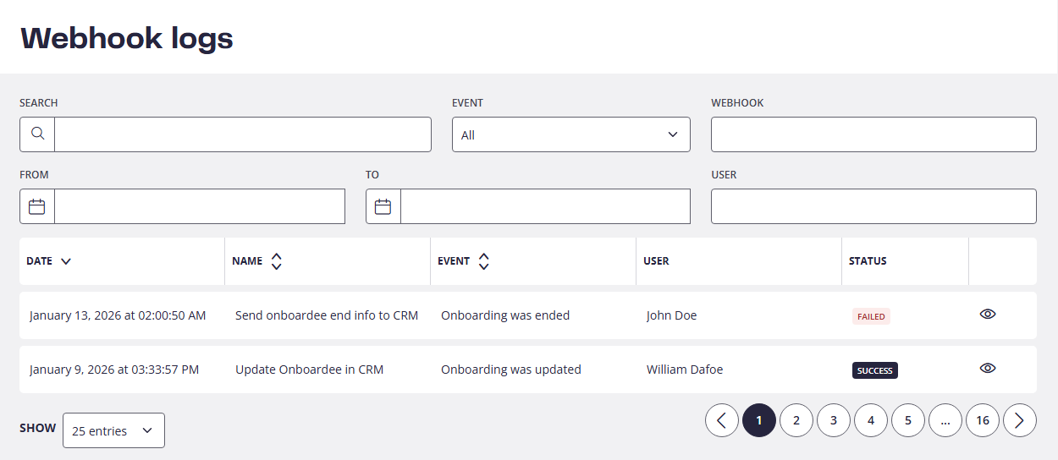Click the USER column header
Viewport: 1058px width, 460px height.
(656, 261)
